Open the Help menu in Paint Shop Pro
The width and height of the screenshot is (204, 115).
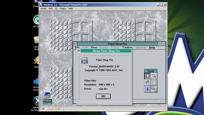click(152, 48)
